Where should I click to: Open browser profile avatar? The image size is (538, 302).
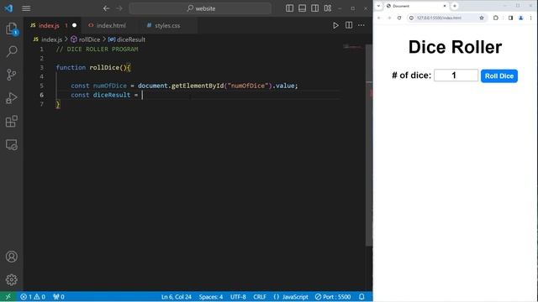521,18
